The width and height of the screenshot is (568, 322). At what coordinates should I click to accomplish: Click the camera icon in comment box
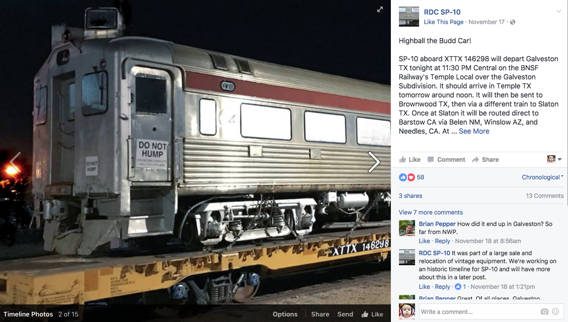click(x=544, y=311)
